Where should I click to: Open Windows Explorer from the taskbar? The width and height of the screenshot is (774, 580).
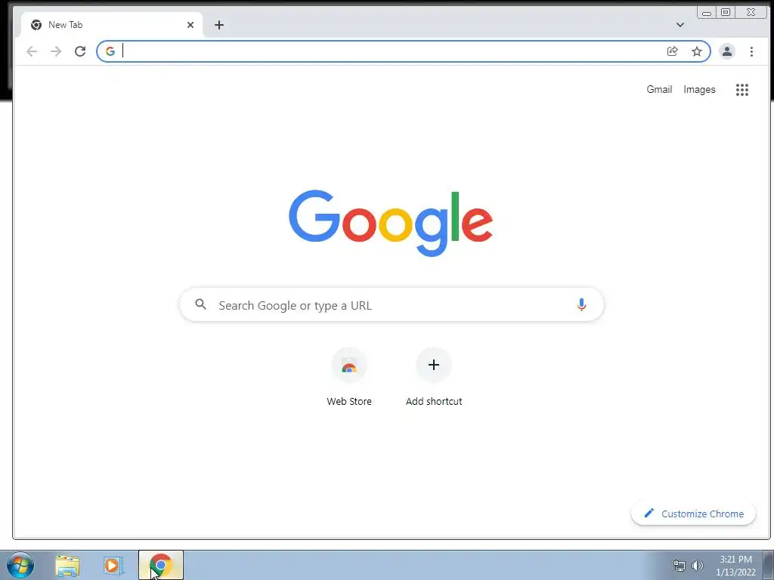[x=67, y=566]
